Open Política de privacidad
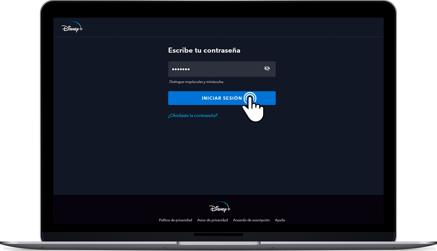437x251 pixels. click(x=175, y=220)
